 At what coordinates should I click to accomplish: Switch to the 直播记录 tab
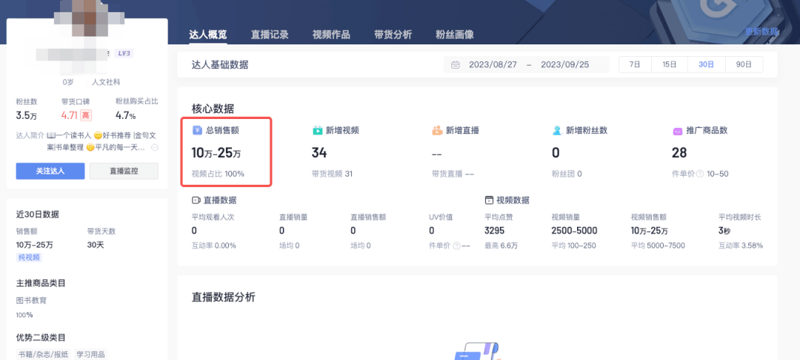[270, 35]
